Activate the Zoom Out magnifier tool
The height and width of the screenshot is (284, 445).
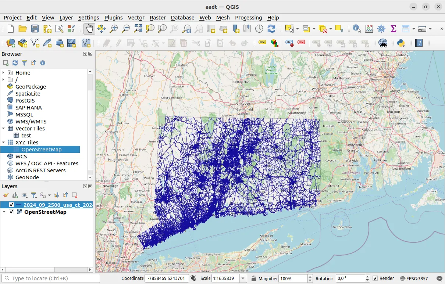point(126,29)
